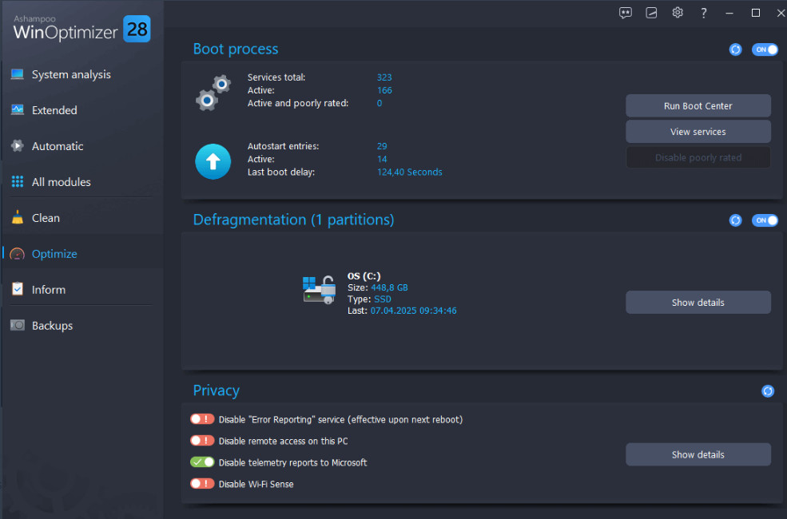Open the feedback chat bubble icon
This screenshot has width=787, height=519.
625,13
